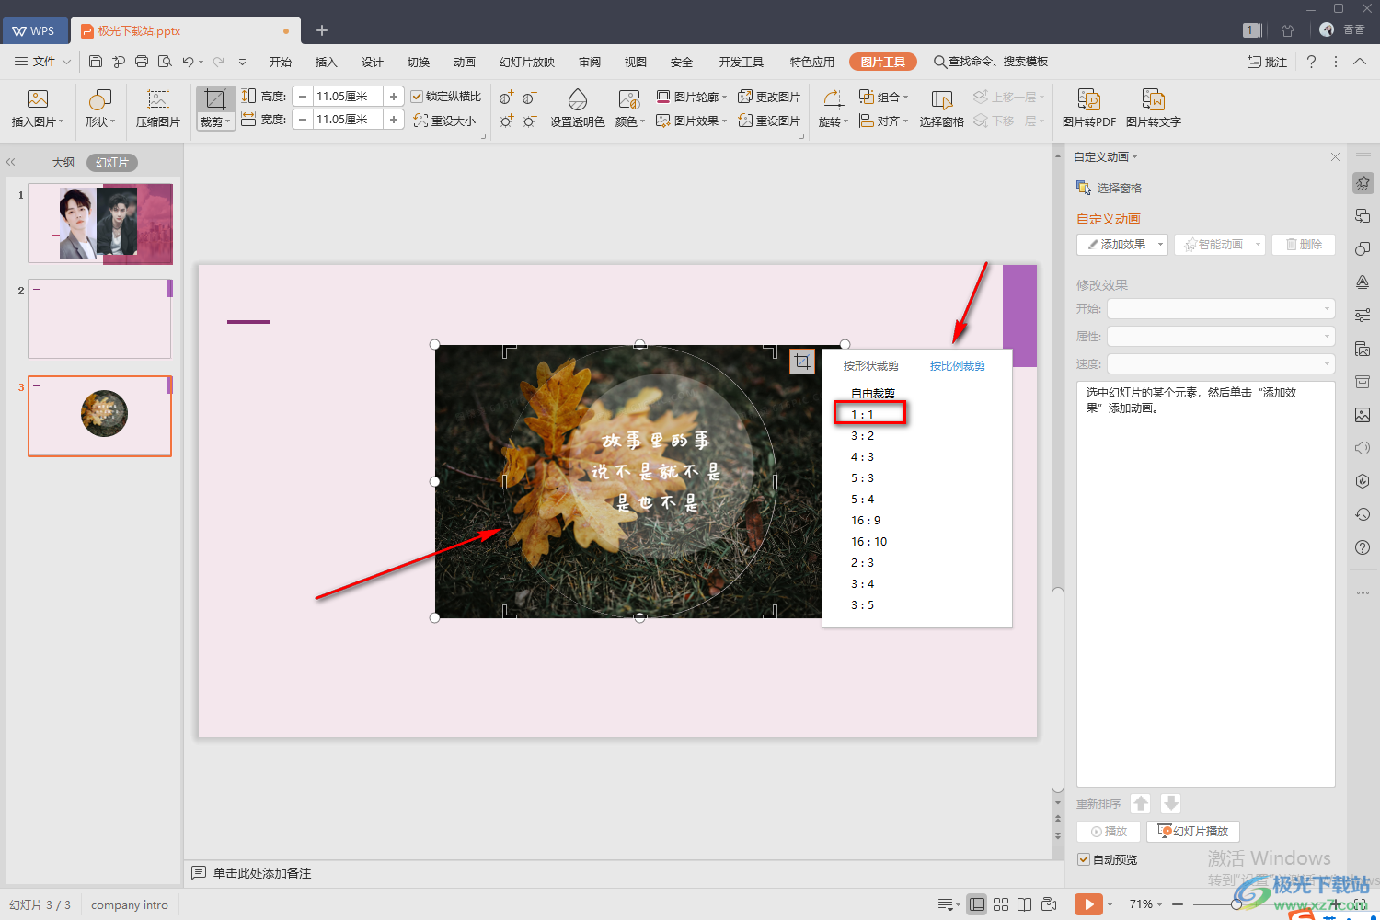
Task: Open the Design (设计) ribbon tab
Action: 373,62
